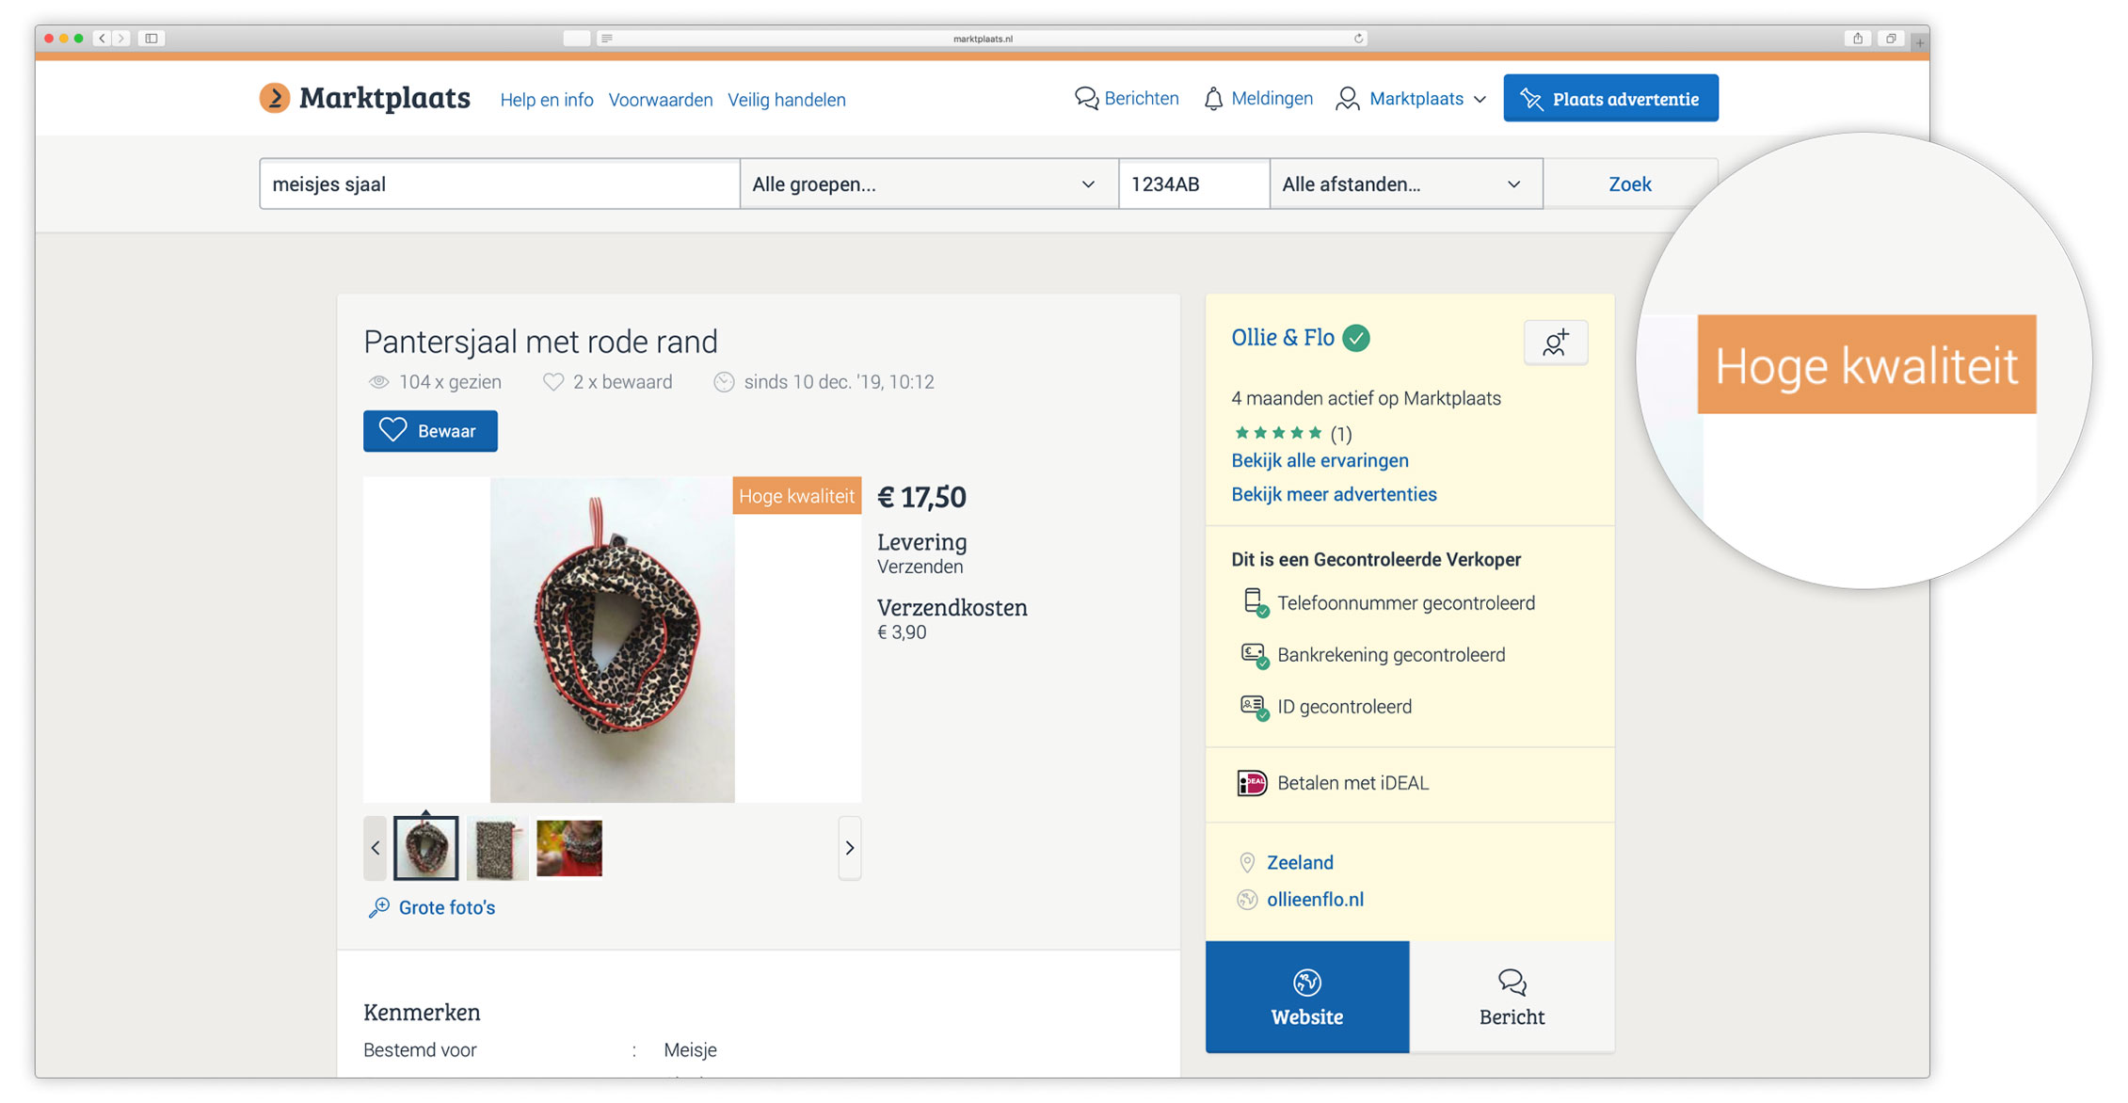Open Veilig handelen page
The width and height of the screenshot is (2128, 1103).
[787, 100]
